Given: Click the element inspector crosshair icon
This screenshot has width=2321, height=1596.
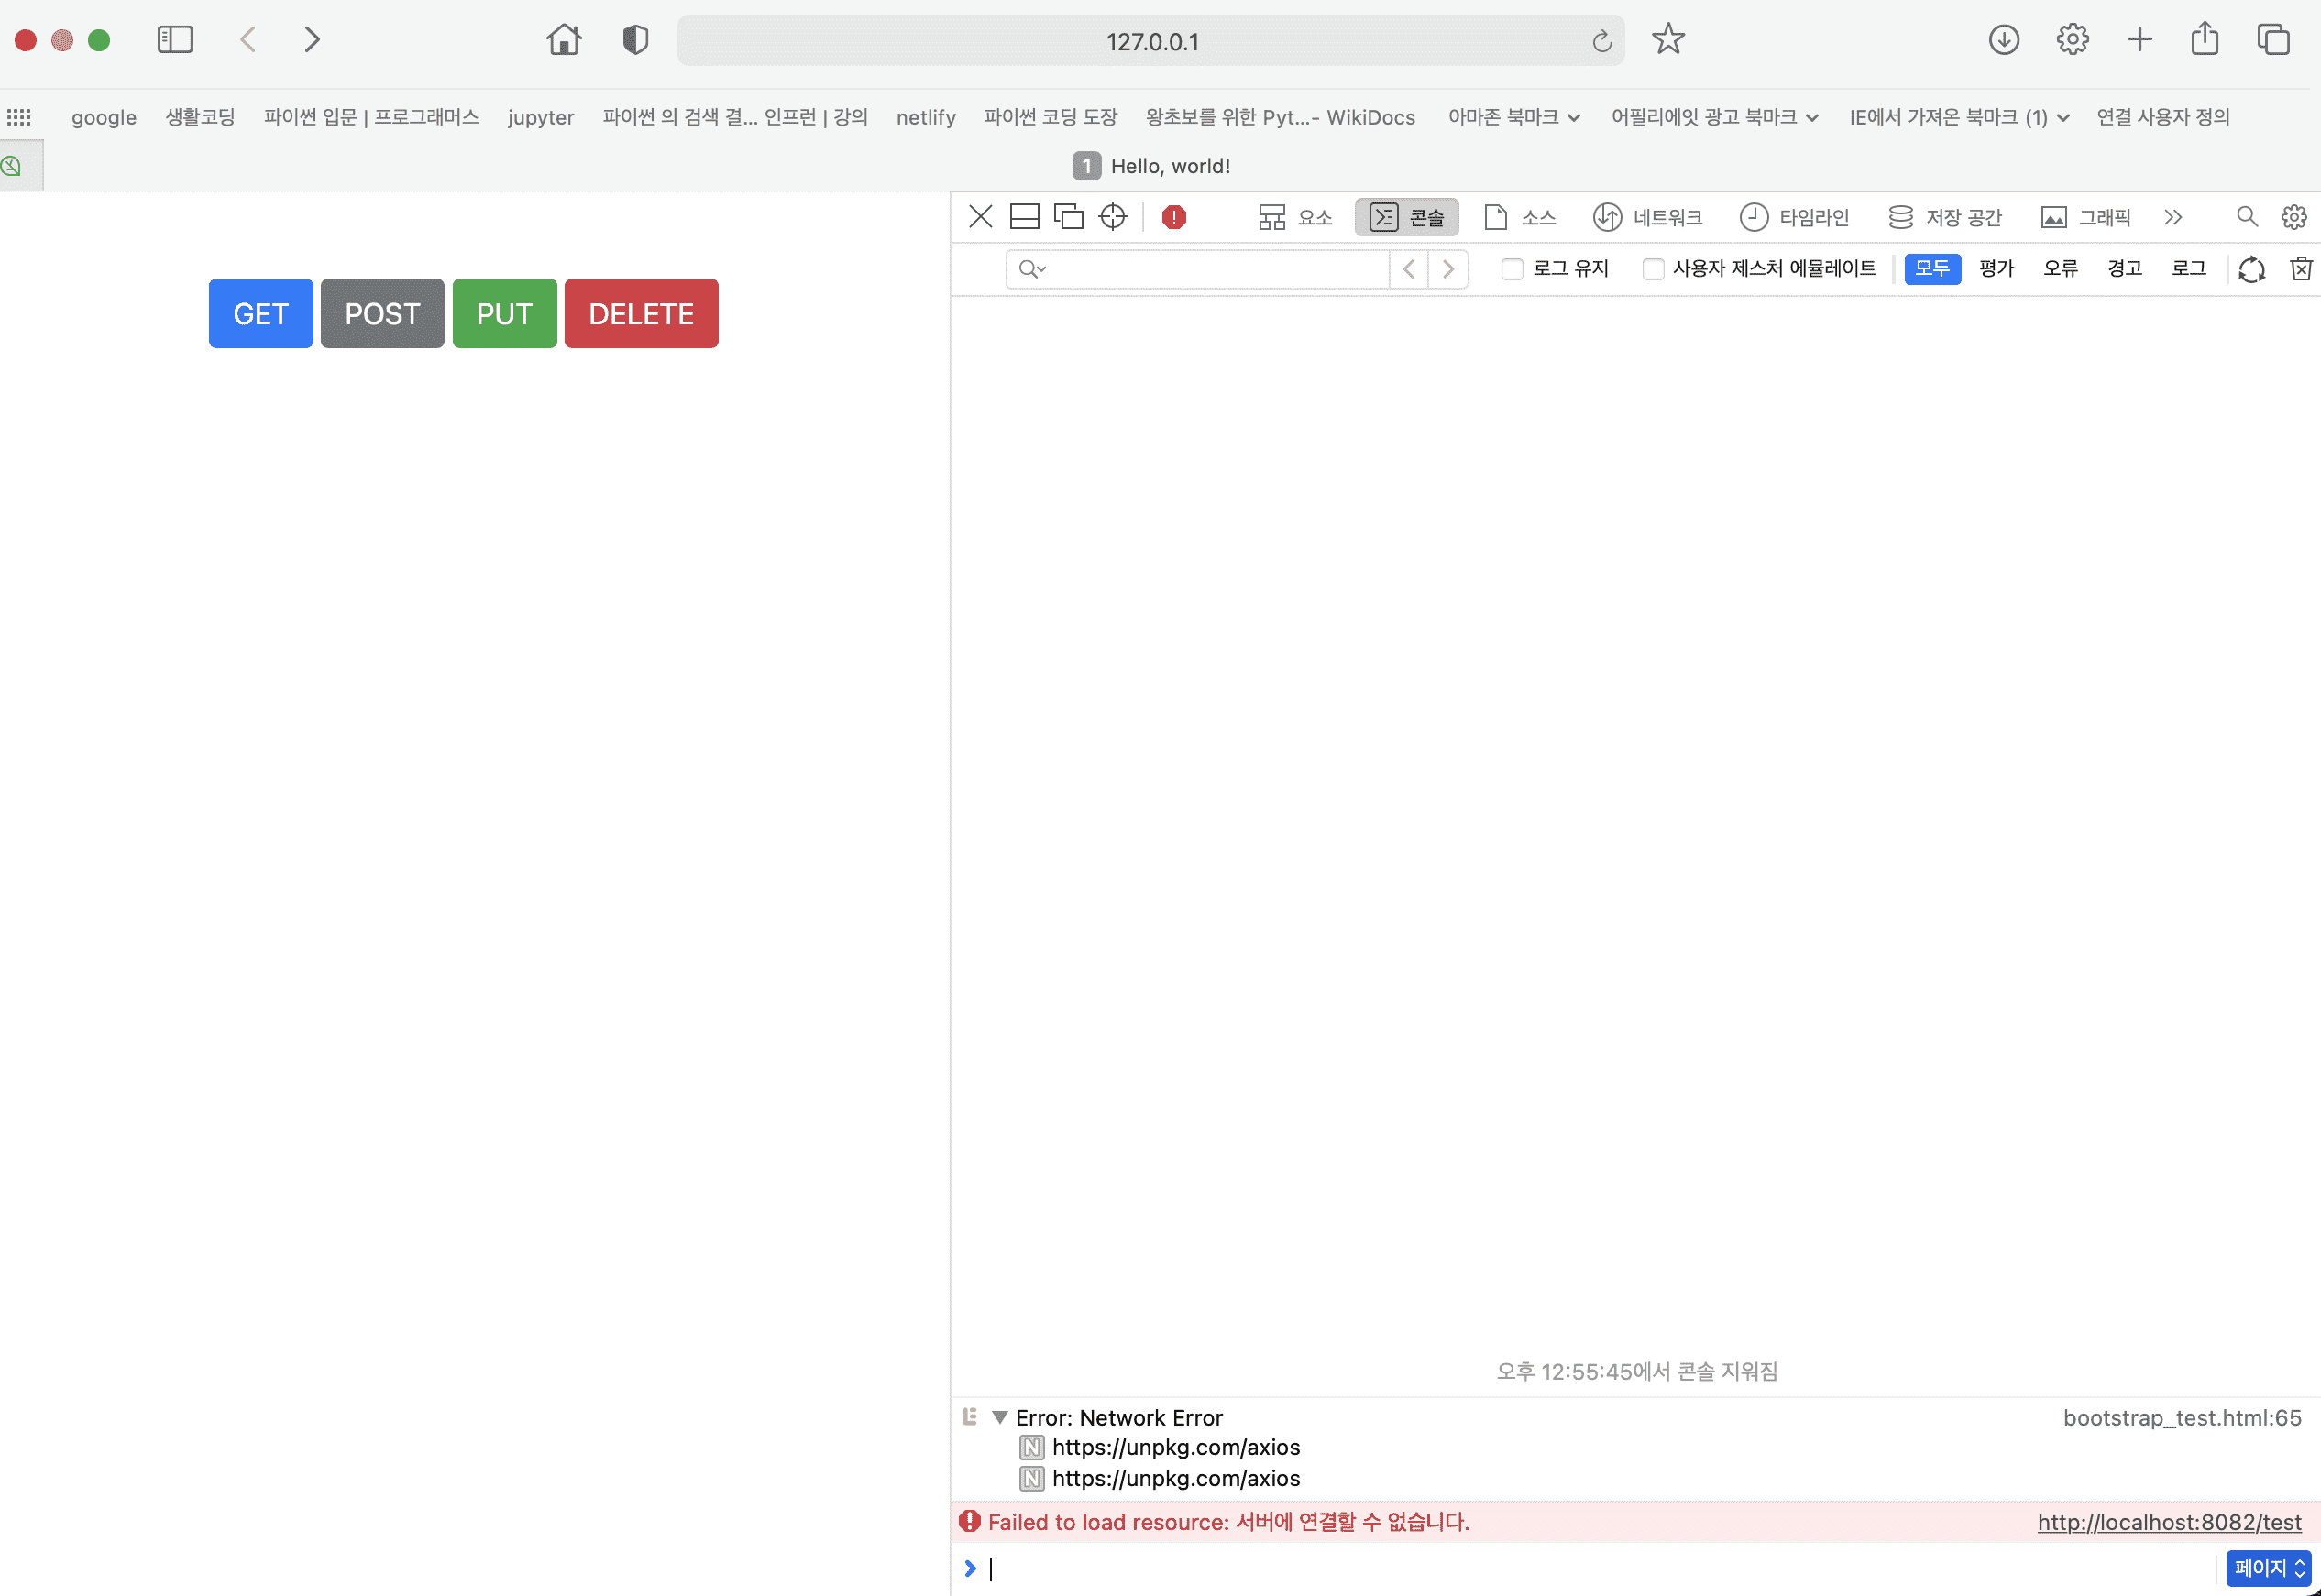Looking at the screenshot, I should pyautogui.click(x=1113, y=217).
